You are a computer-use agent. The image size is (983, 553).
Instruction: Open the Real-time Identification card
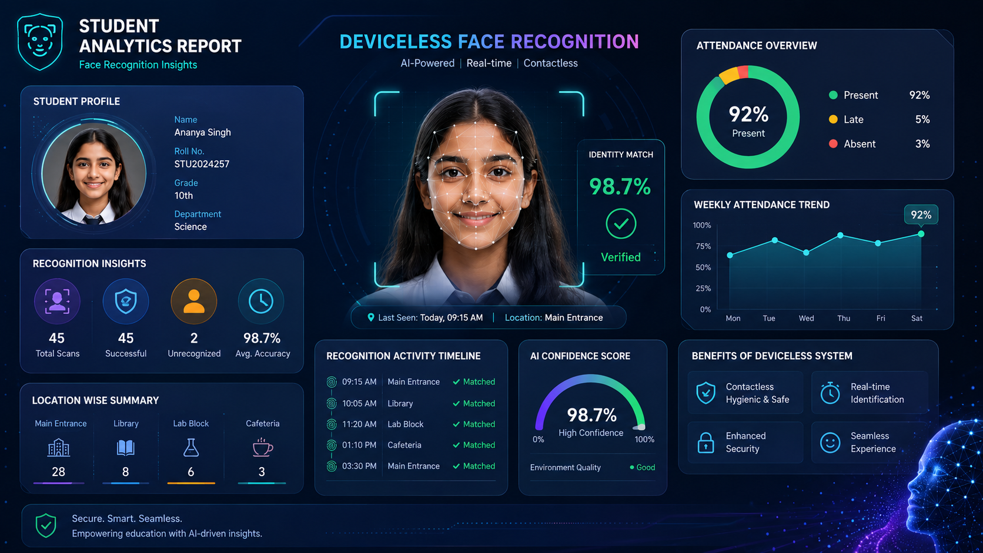click(x=870, y=393)
